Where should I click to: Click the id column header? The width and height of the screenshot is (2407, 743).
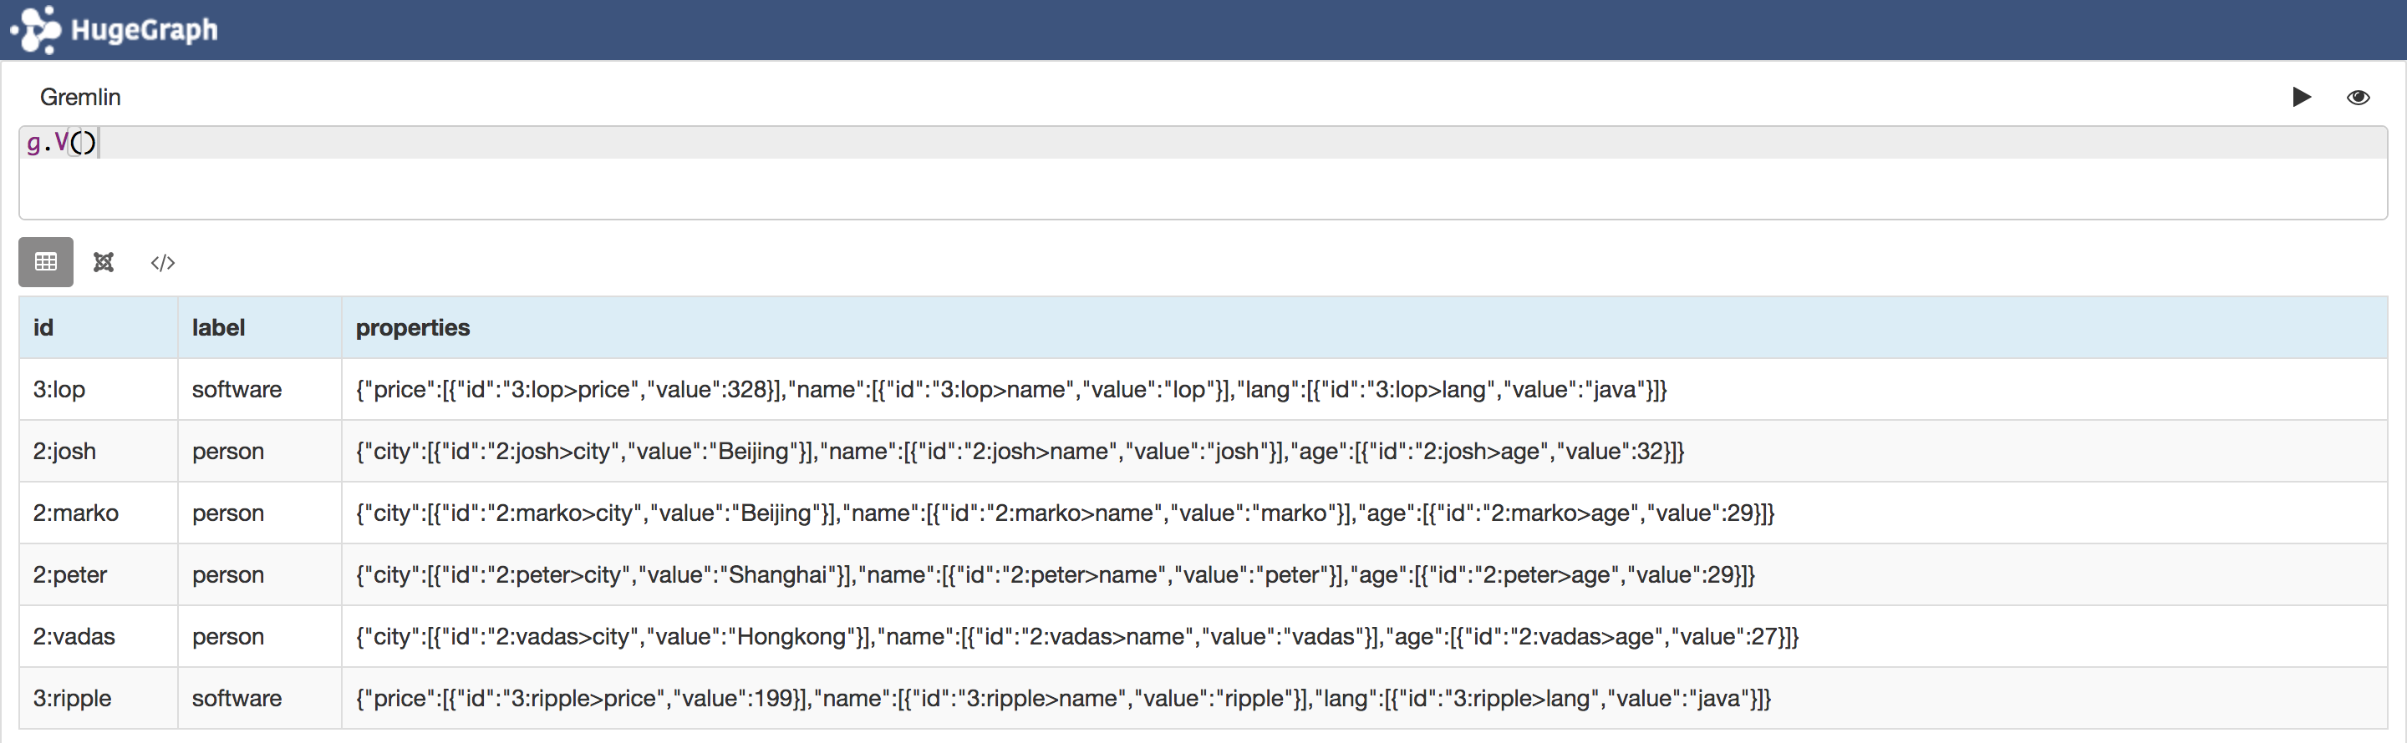pos(44,327)
